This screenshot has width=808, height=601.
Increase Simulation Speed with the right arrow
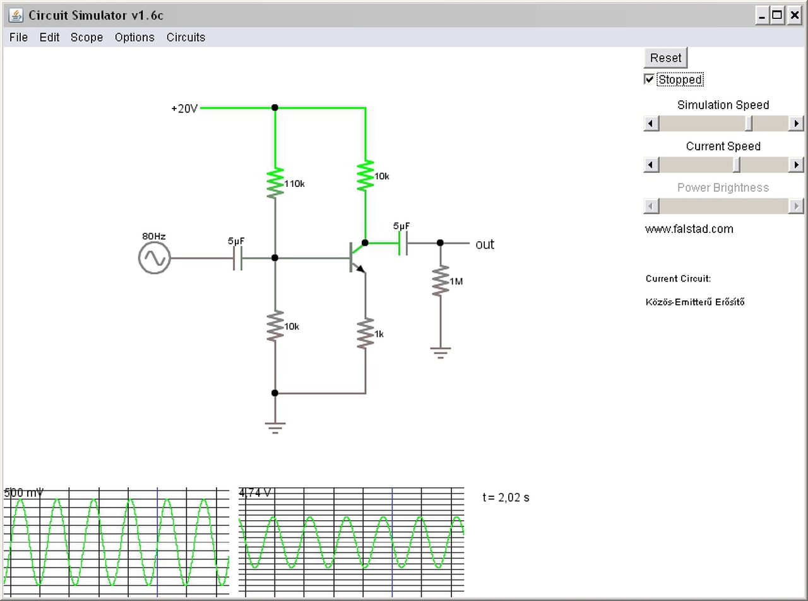(x=797, y=123)
